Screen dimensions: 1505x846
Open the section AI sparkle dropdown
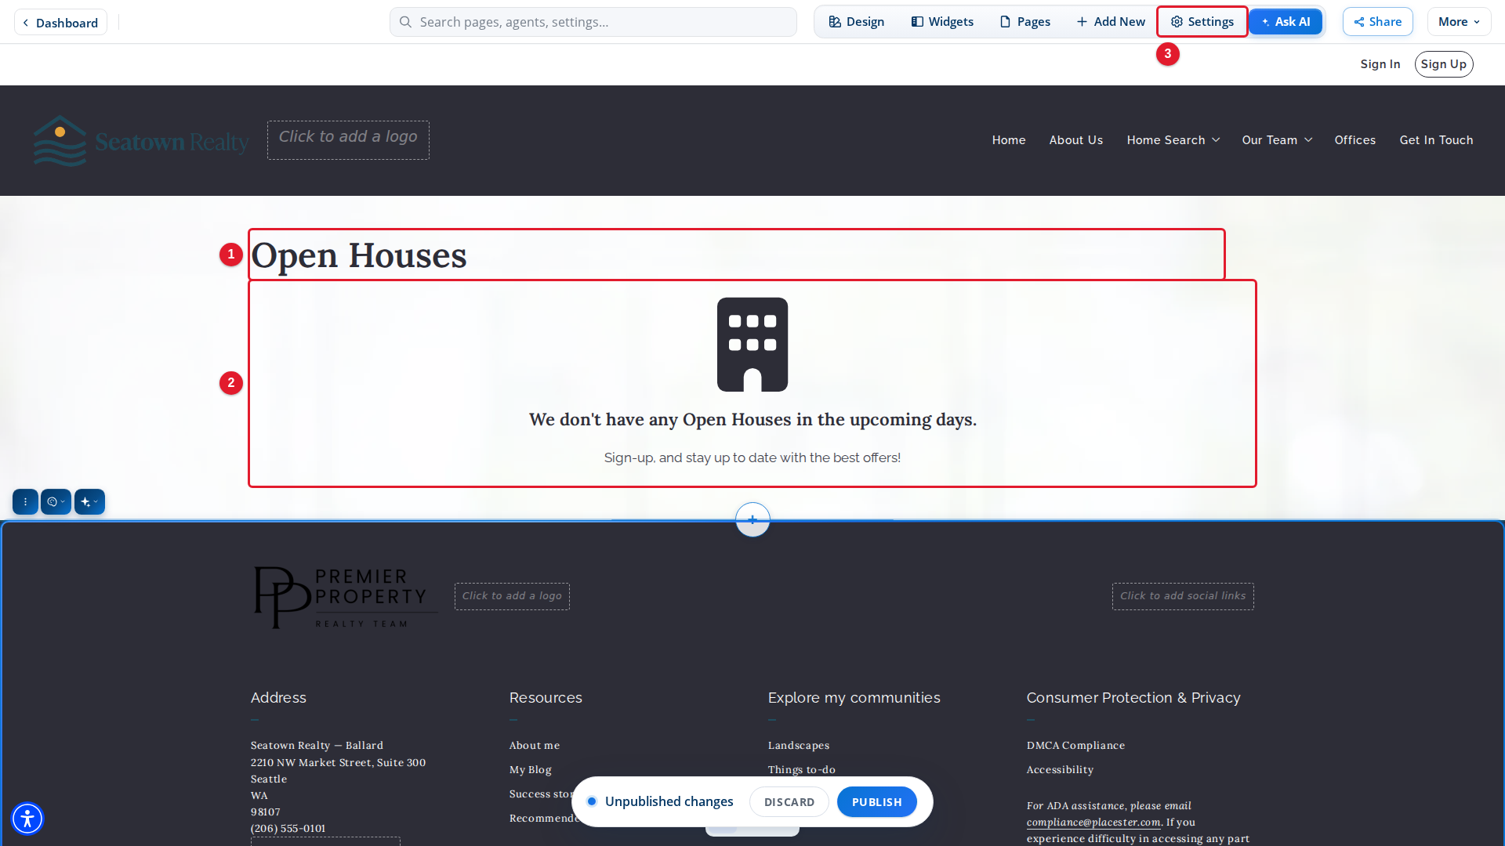click(x=89, y=502)
